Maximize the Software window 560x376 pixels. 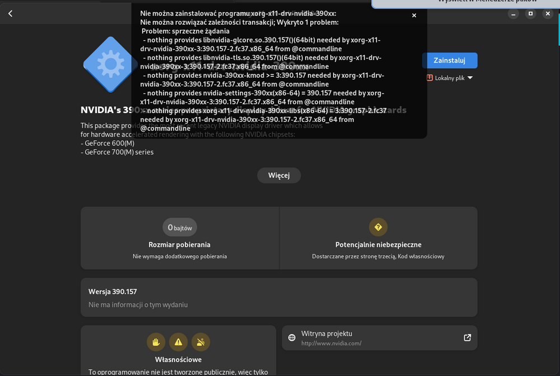pos(530,13)
